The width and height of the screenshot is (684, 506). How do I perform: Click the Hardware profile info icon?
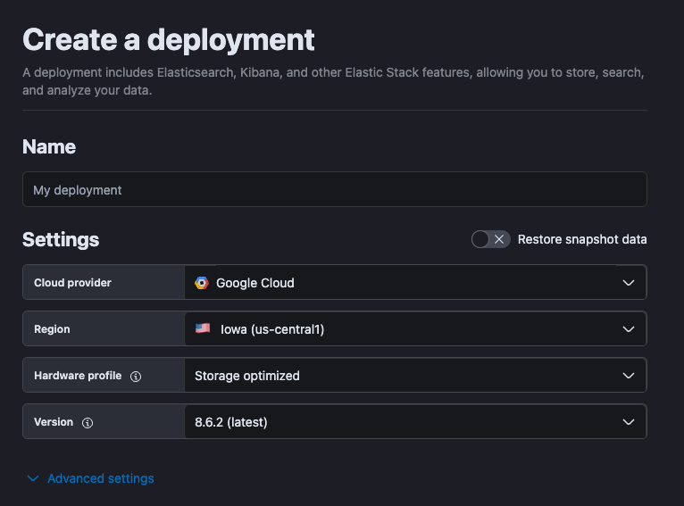[136, 377]
